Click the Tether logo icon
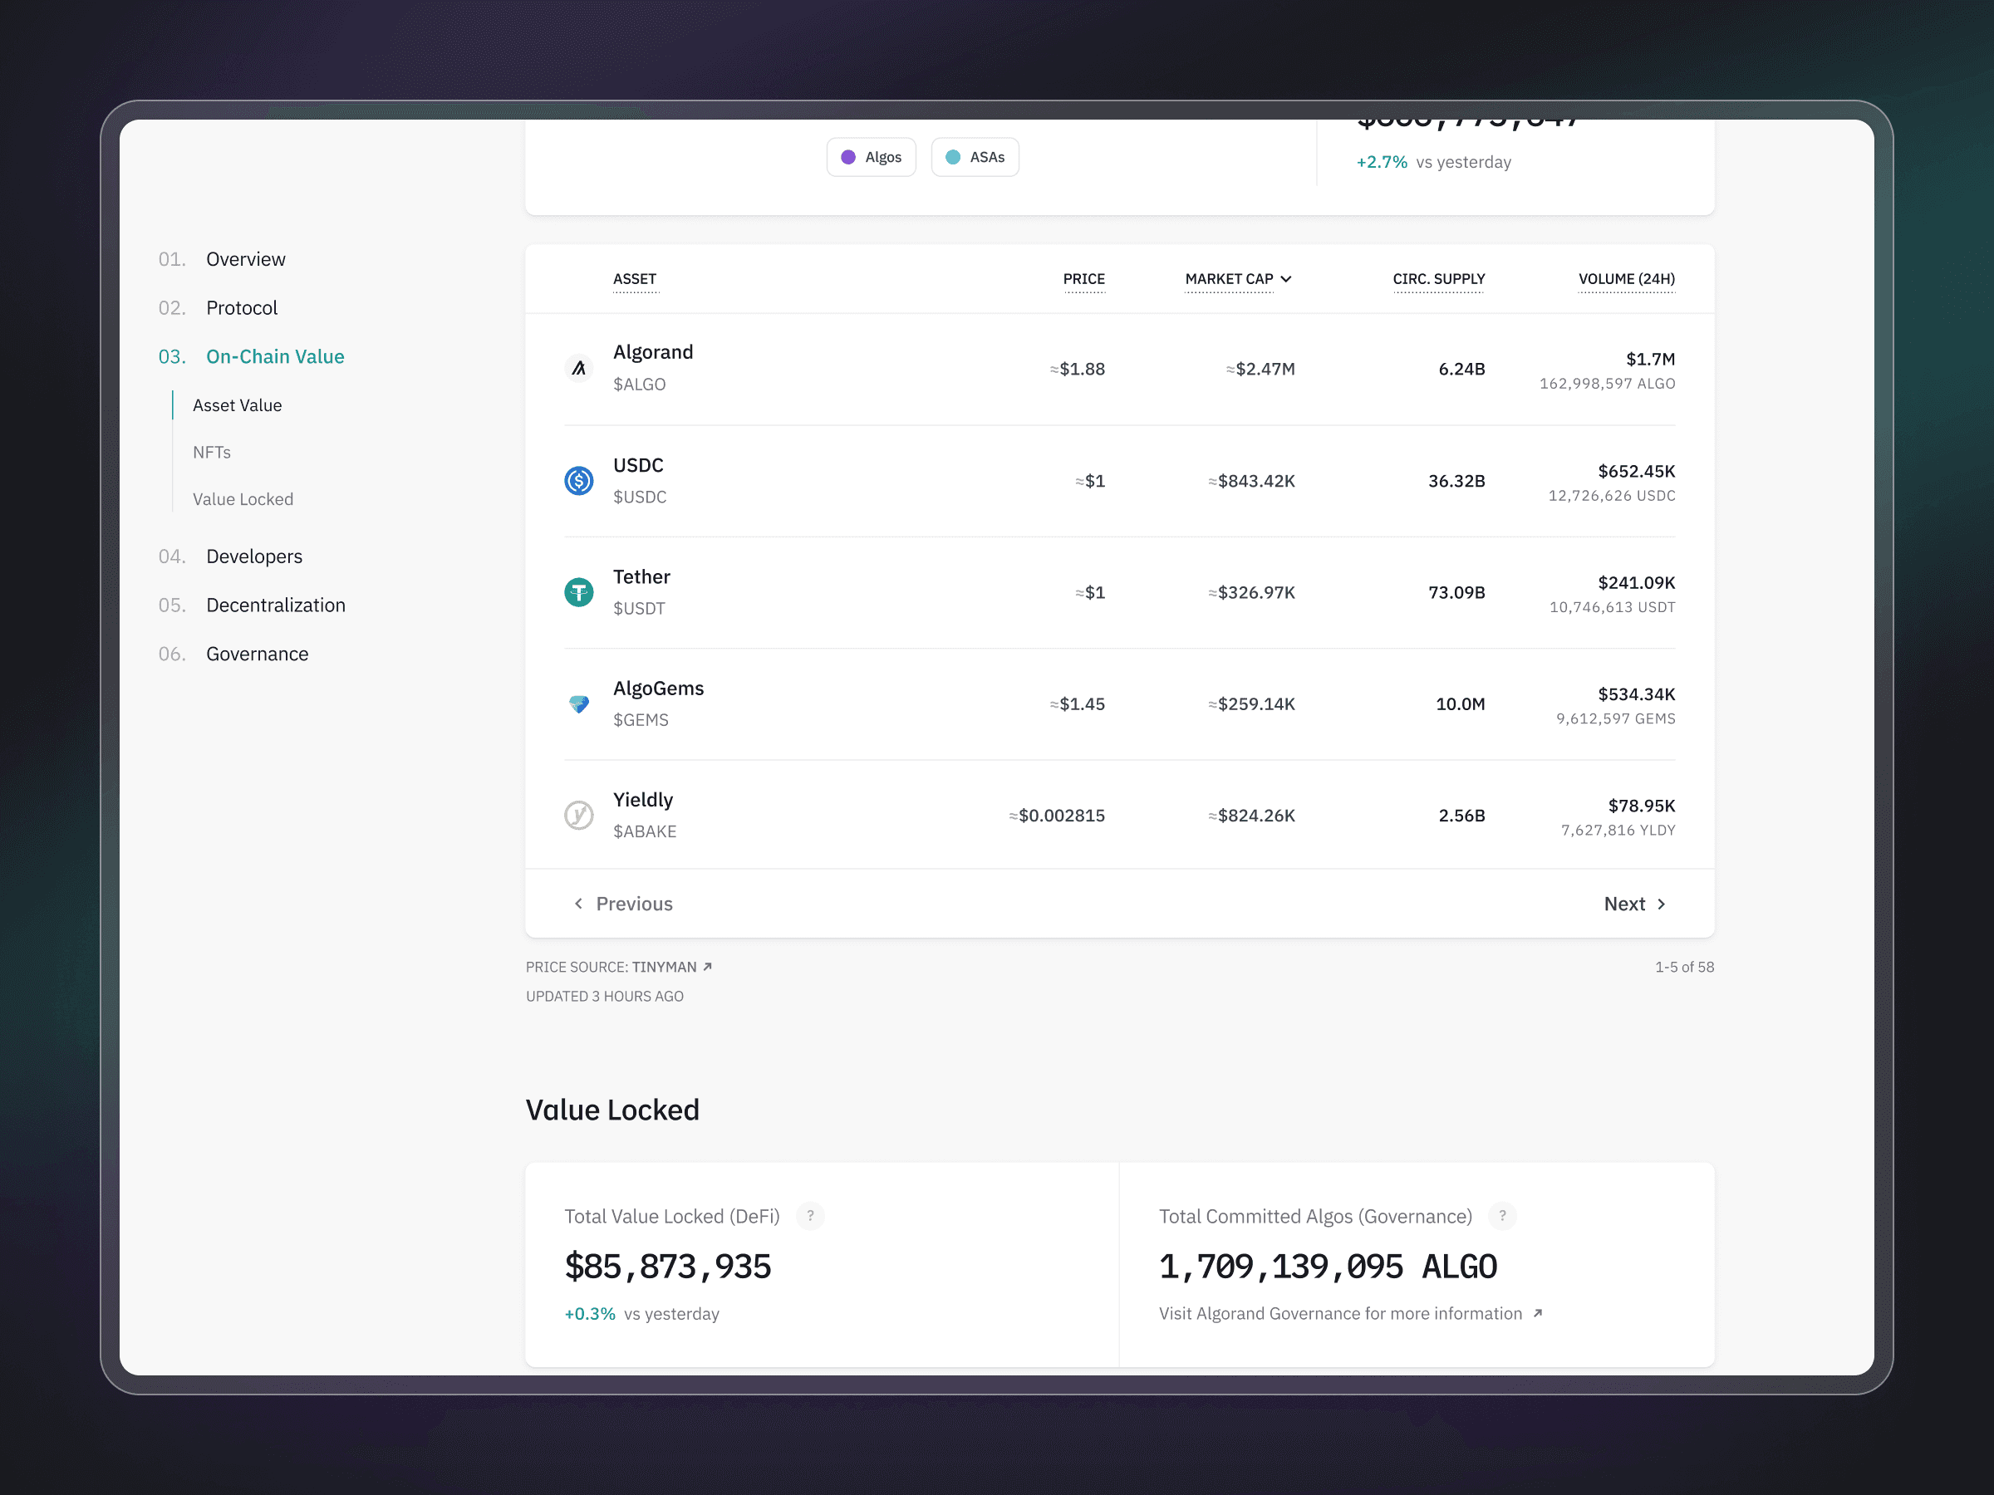The height and width of the screenshot is (1495, 1994). click(x=579, y=592)
